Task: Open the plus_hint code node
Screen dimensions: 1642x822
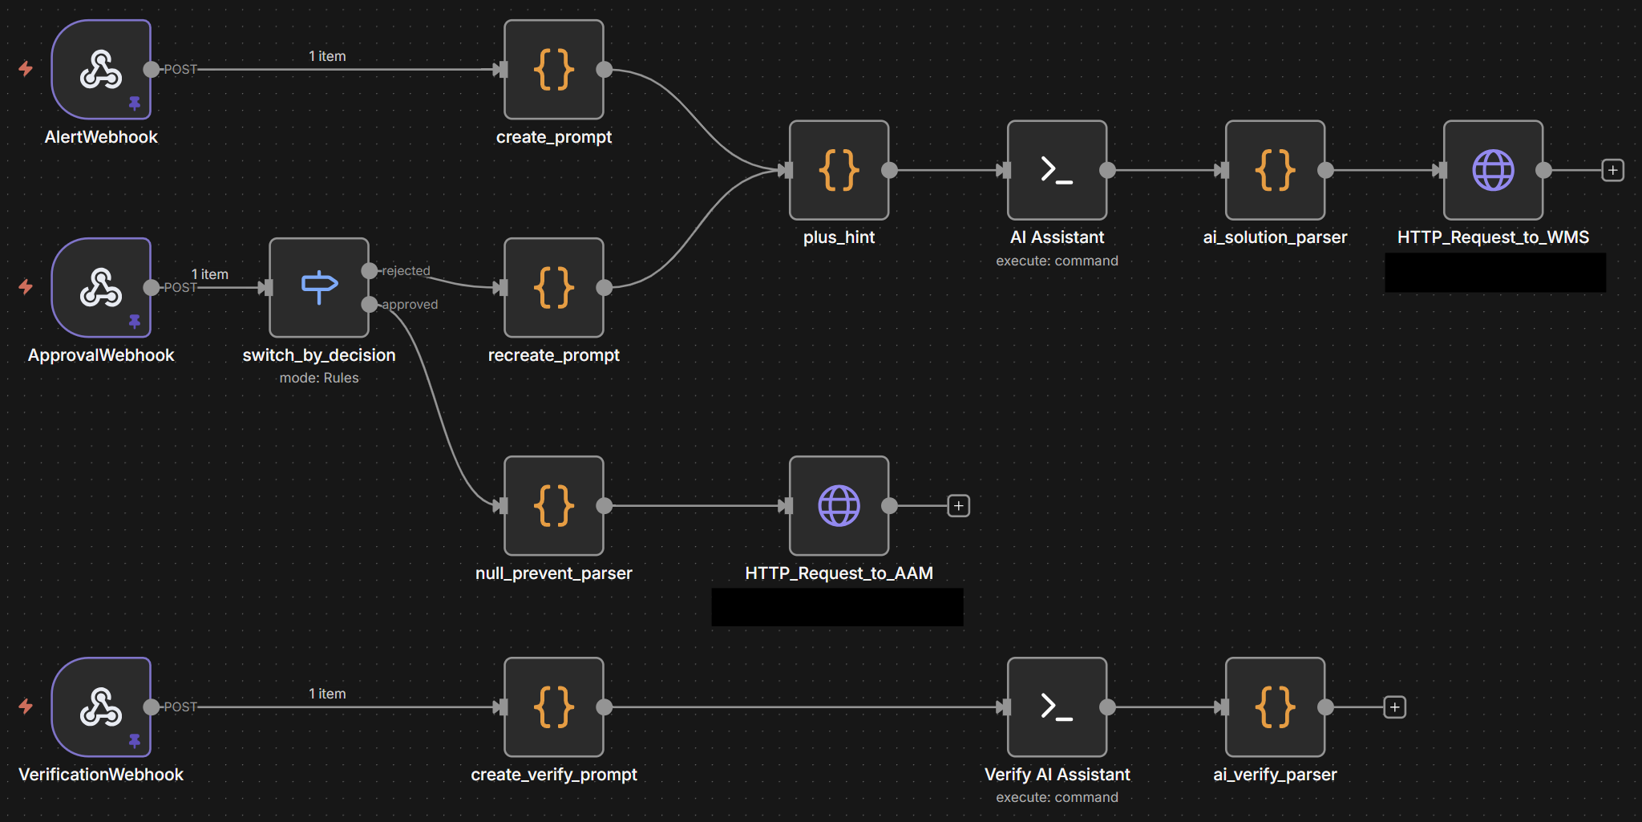Action: point(839,170)
